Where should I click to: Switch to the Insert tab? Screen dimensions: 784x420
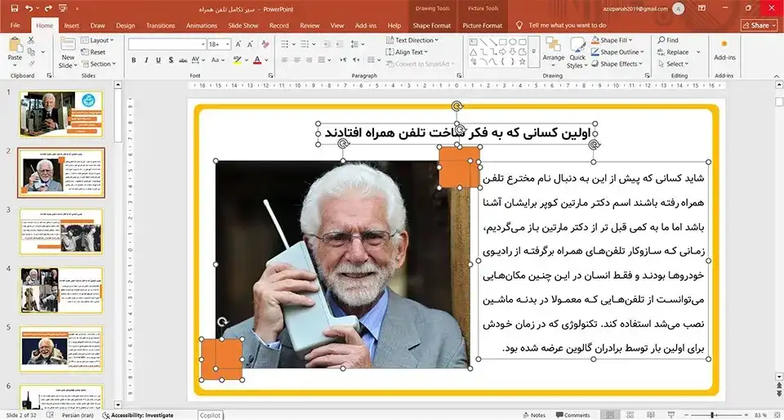(x=72, y=25)
